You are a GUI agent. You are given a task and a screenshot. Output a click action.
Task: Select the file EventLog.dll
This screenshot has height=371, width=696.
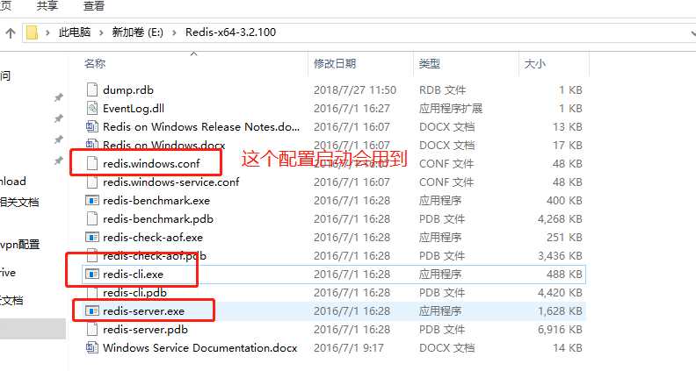click(x=134, y=108)
